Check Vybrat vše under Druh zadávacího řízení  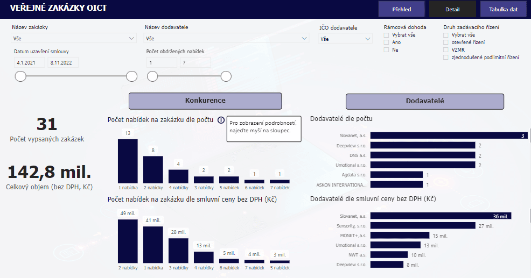[x=445, y=35]
